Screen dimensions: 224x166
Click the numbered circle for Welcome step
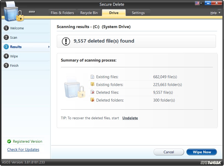pyautogui.click(x=6, y=28)
